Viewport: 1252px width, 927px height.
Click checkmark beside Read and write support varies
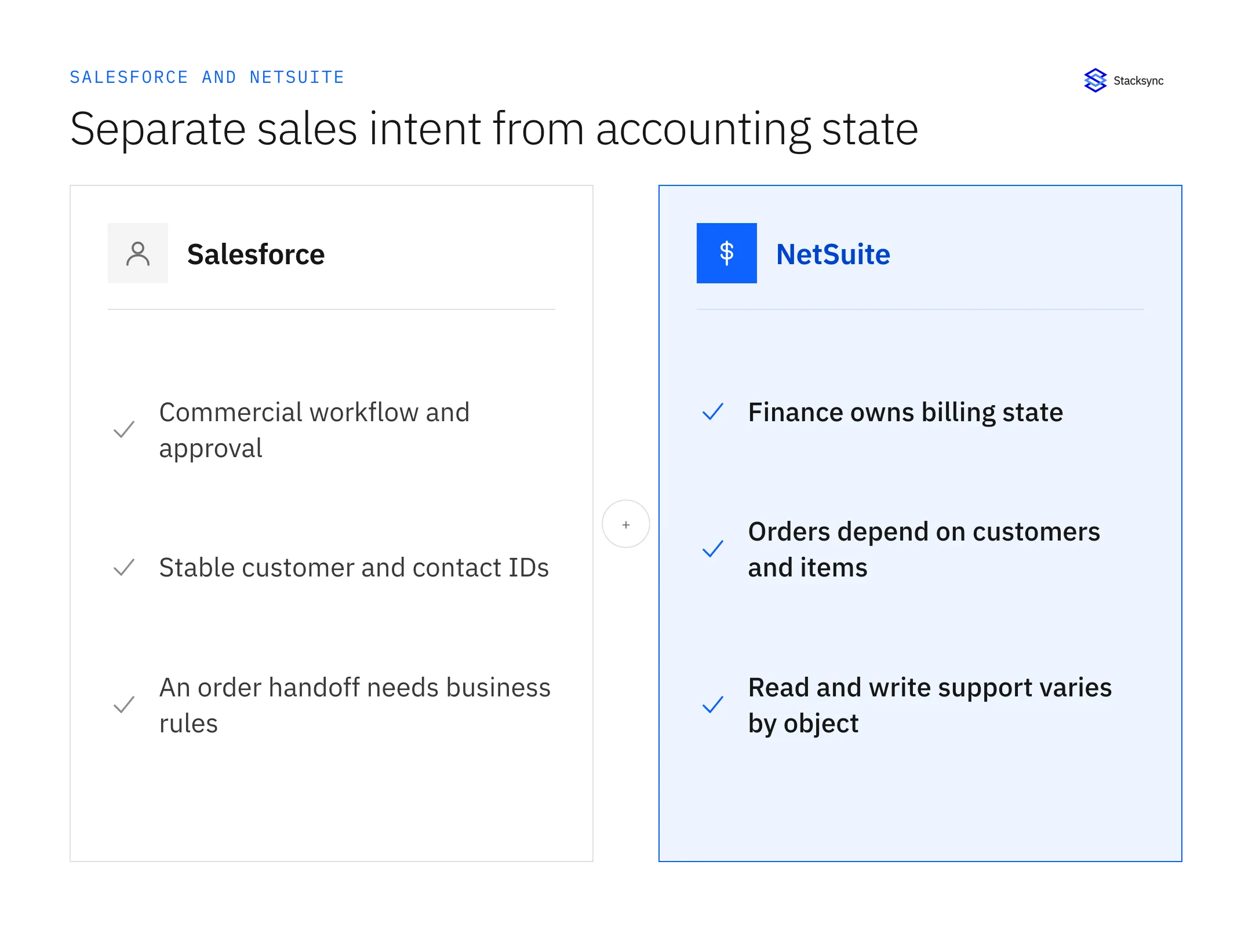pos(713,705)
